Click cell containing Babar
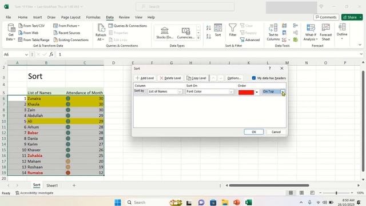The height and width of the screenshot is (206, 366). (46, 133)
